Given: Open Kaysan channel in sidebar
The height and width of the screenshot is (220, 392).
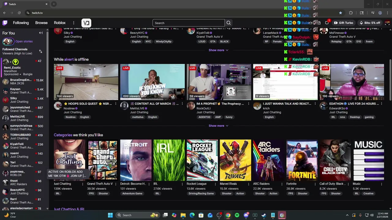Looking at the screenshot, I should (24, 91).
